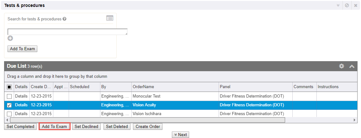Check the Monocular Test row checkbox
The height and width of the screenshot is (138, 361).
9,96
